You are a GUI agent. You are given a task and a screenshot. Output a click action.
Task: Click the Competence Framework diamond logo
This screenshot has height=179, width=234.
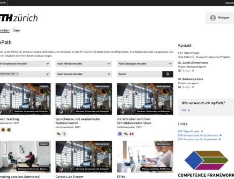click(206, 160)
